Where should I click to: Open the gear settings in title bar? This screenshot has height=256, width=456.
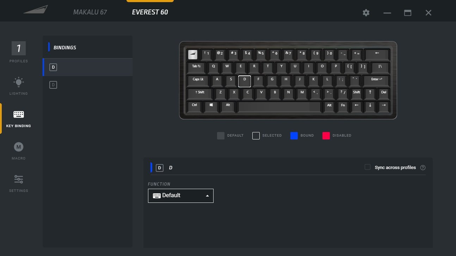(x=366, y=13)
